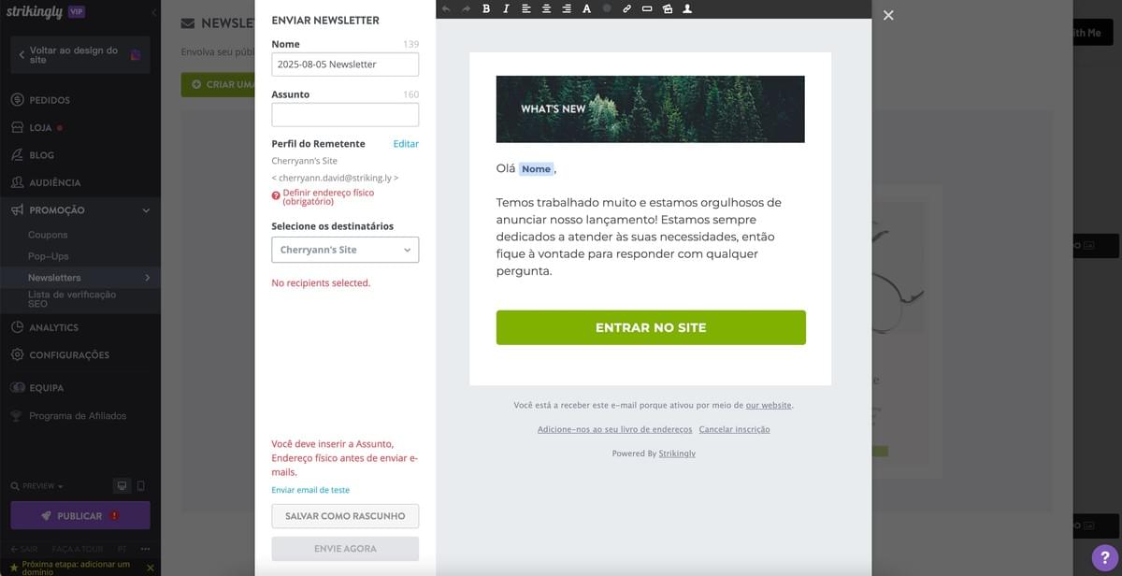Open the insert link tool
1122x576 pixels.
pyautogui.click(x=626, y=8)
